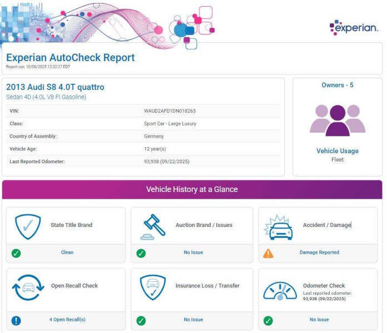
Task: Click the green check beside Clean
Action: tap(16, 253)
